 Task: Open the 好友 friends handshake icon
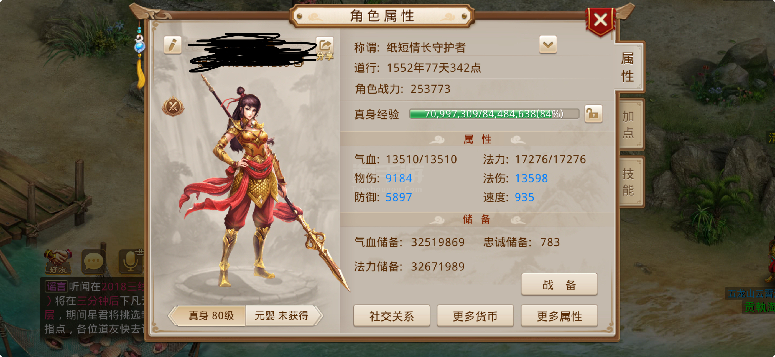pyautogui.click(x=58, y=261)
